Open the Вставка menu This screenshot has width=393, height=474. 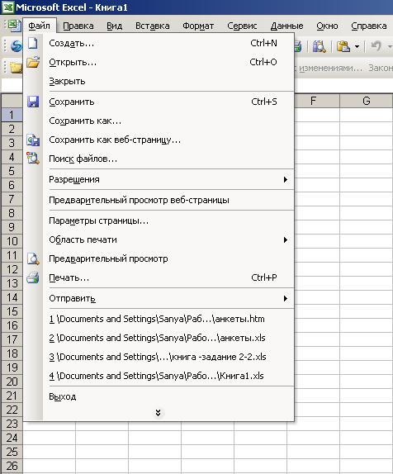pyautogui.click(x=153, y=26)
